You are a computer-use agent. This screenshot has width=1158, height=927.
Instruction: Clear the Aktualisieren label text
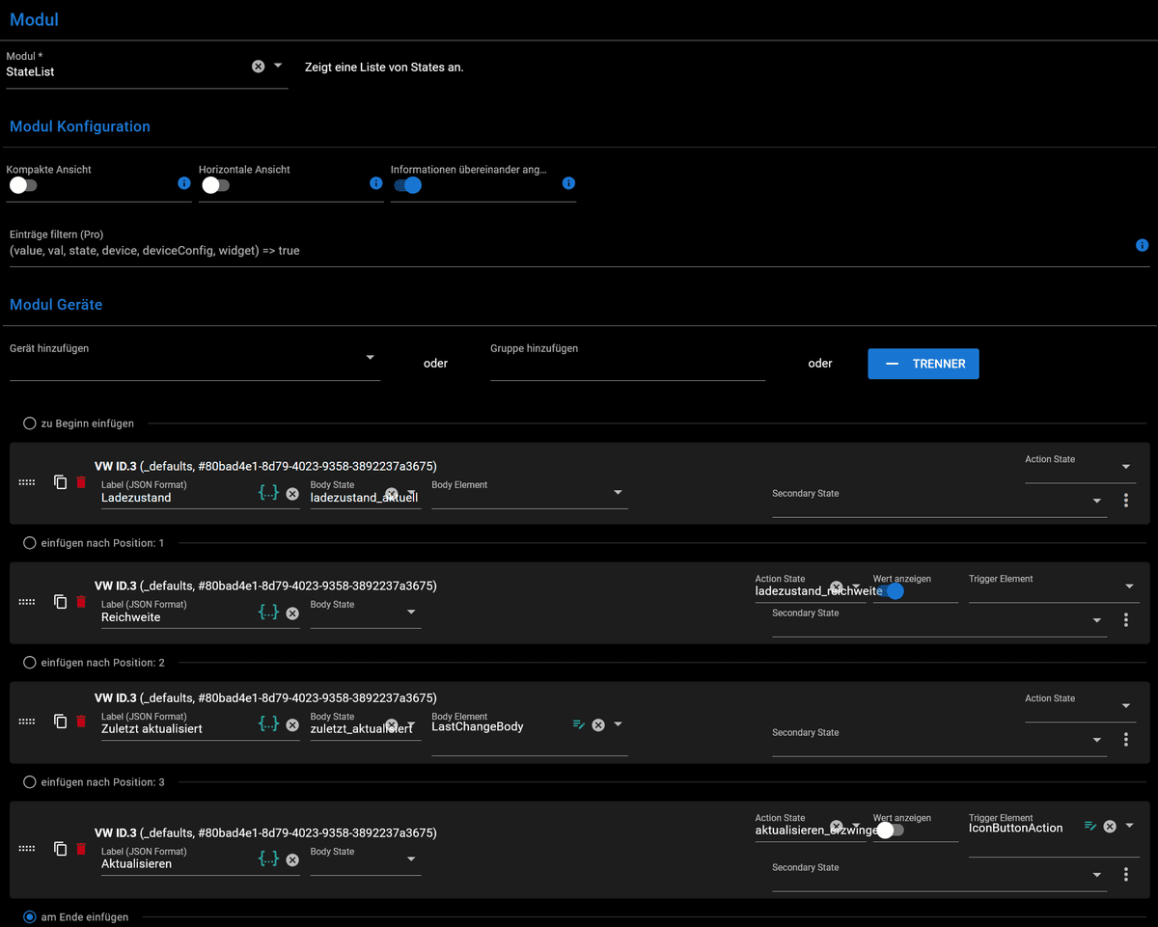coord(292,860)
